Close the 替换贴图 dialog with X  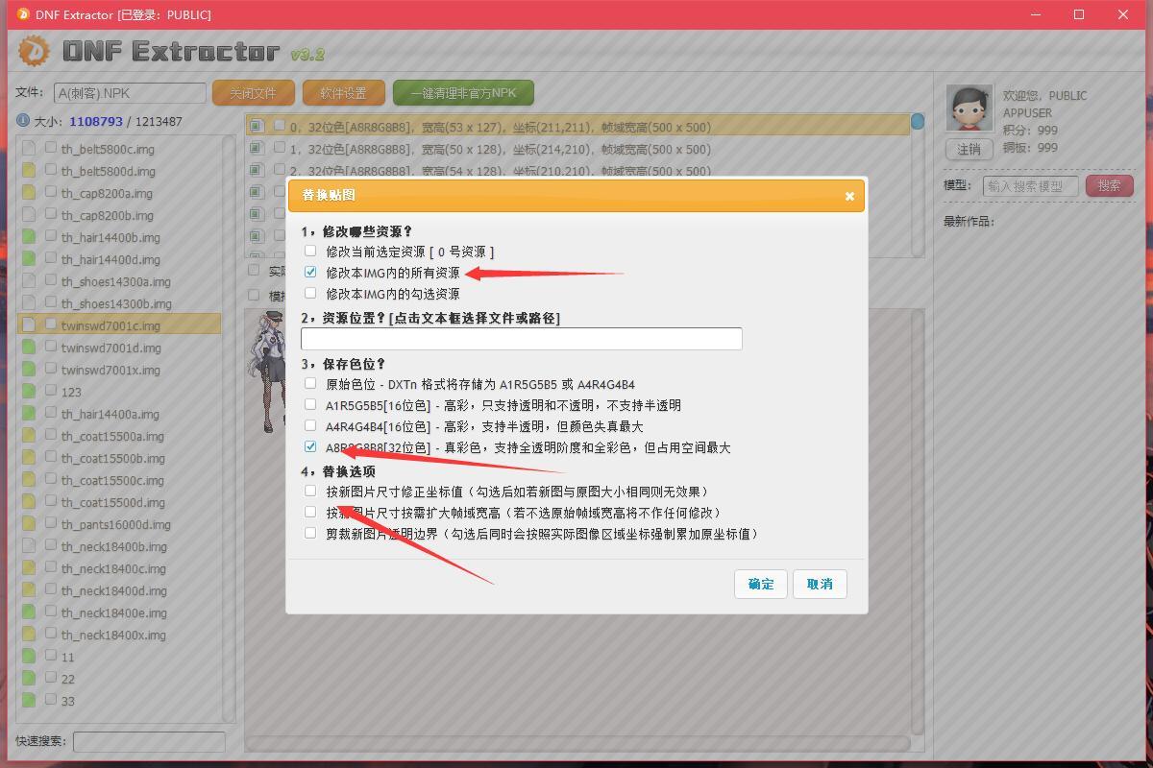[x=849, y=196]
